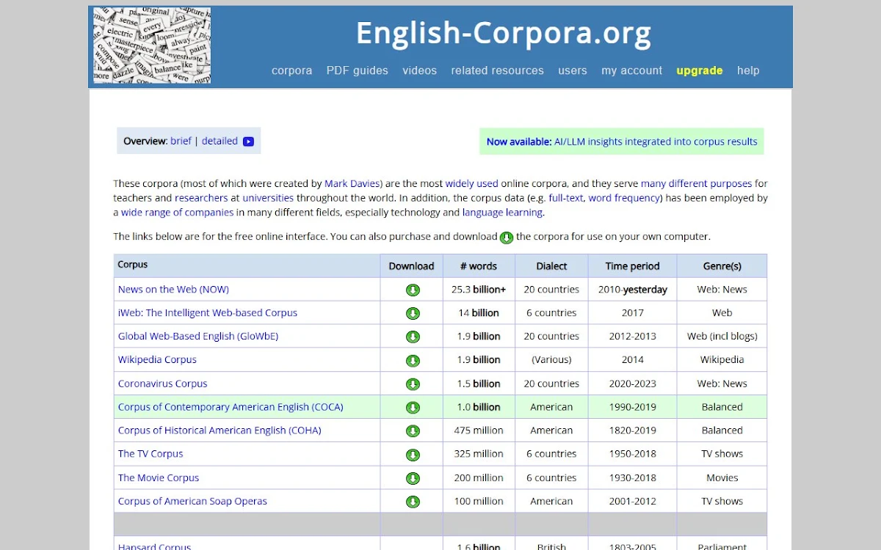Open the Wikipedia Corpus link

[x=157, y=360]
